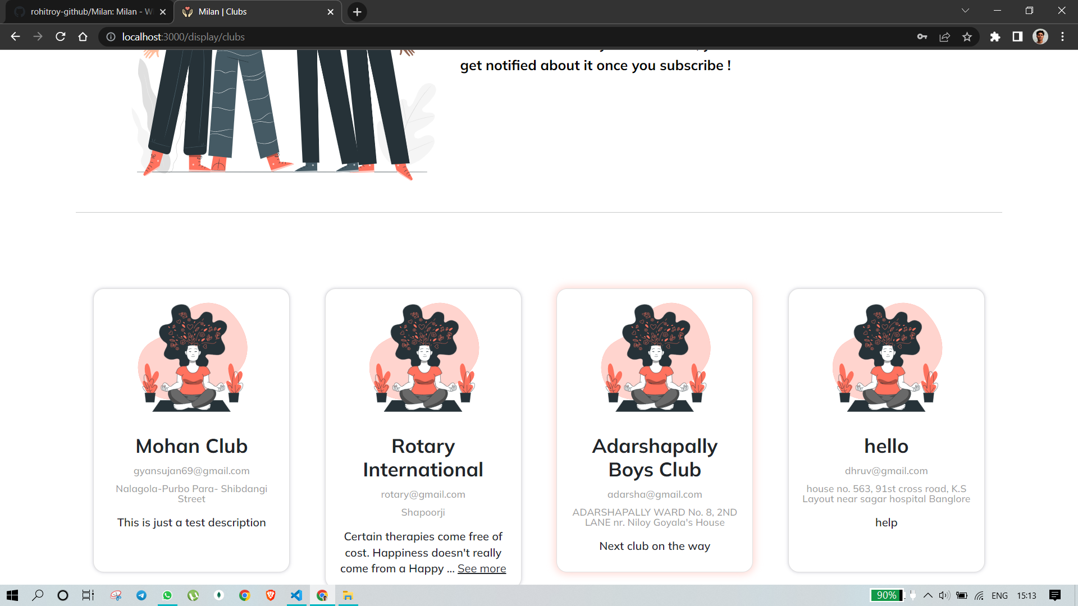Open the tab search chevron dropdown
This screenshot has width=1078, height=606.
(x=965, y=11)
